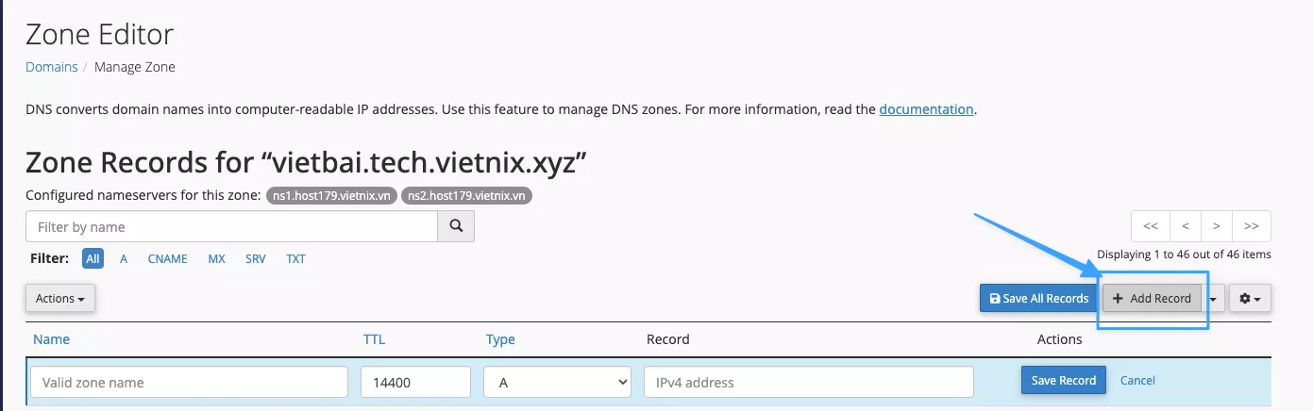The width and height of the screenshot is (1313, 411).
Task: Click the Save Record button
Action: (x=1063, y=381)
